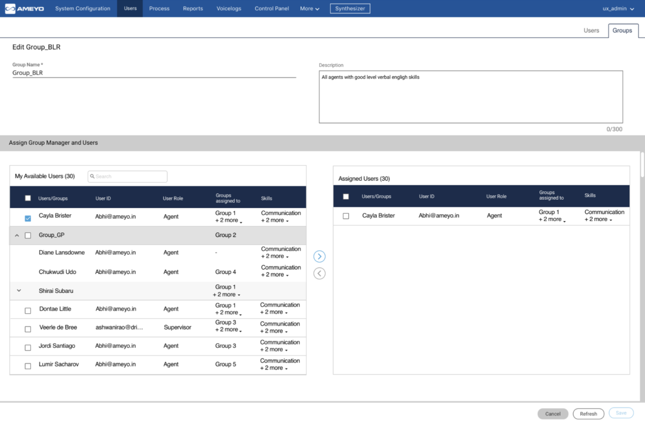Expand Jordi Santiago's skills '+2 more'

(x=274, y=350)
